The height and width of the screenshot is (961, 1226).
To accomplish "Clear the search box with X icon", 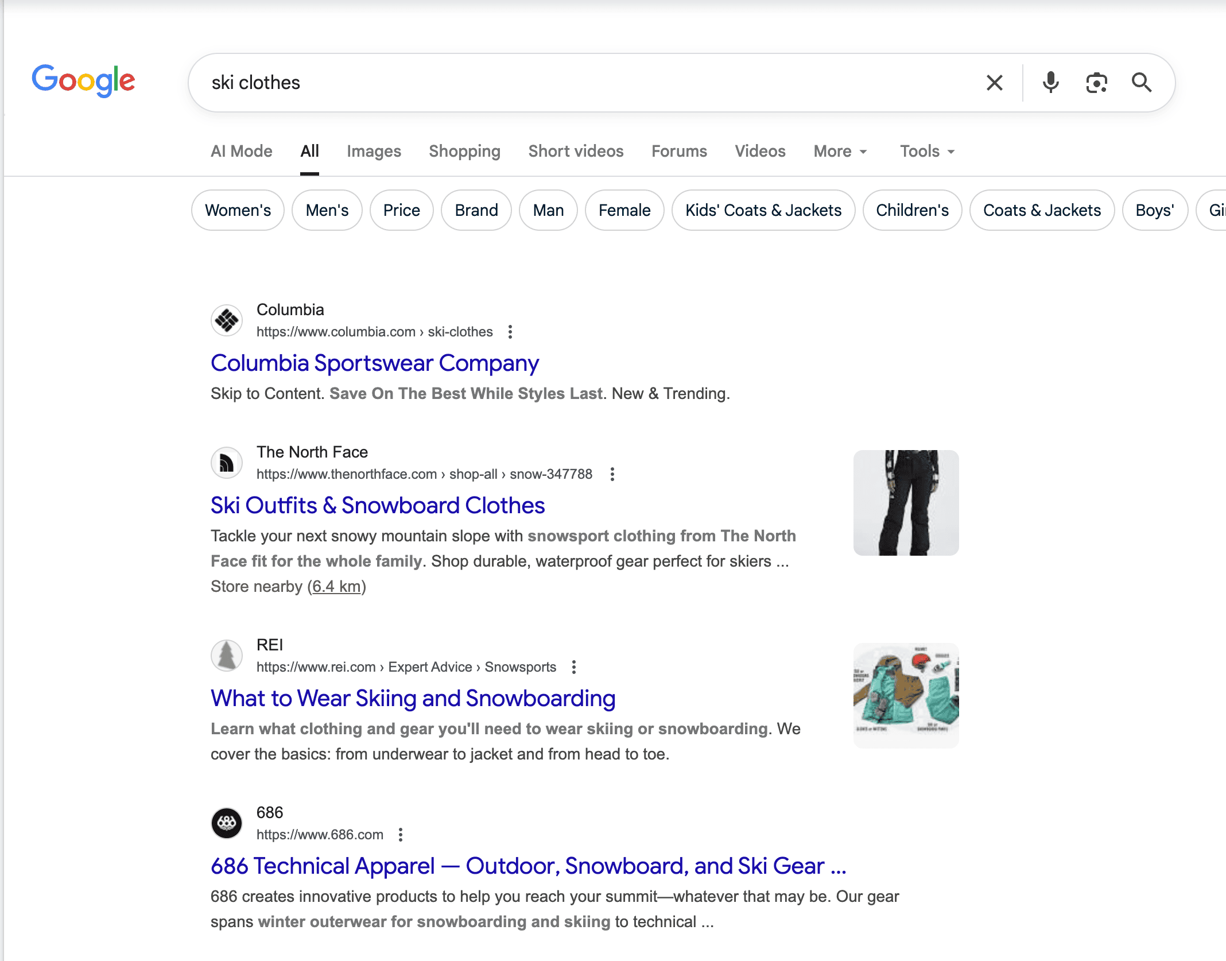I will tap(994, 83).
